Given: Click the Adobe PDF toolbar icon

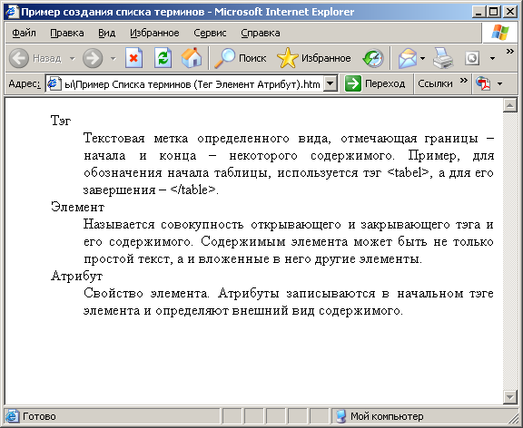Looking at the screenshot, I should pyautogui.click(x=483, y=83).
